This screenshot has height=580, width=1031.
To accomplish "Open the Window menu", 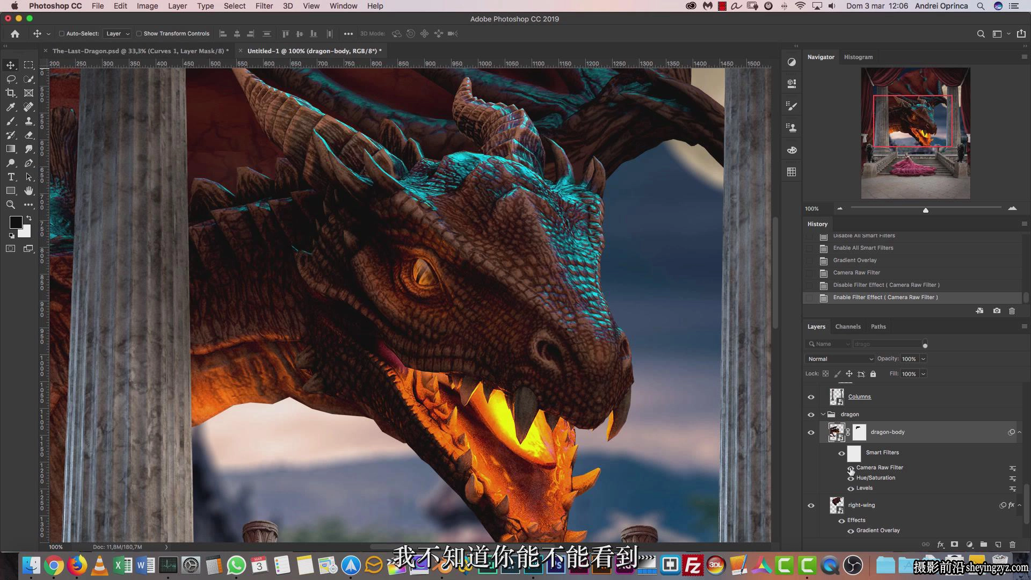I will coord(343,6).
